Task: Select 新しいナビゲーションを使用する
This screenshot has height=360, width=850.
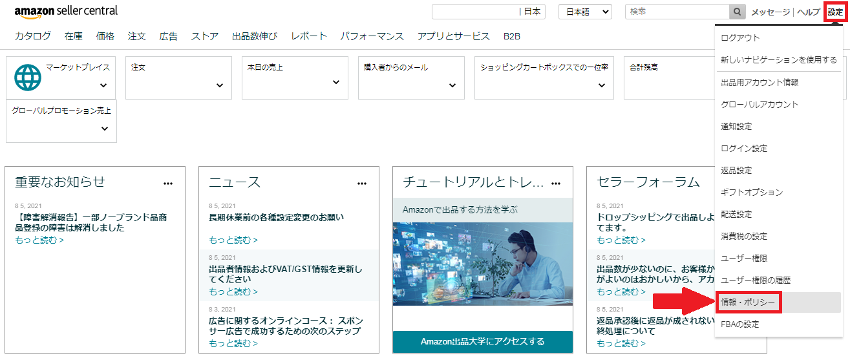Action: pos(779,59)
